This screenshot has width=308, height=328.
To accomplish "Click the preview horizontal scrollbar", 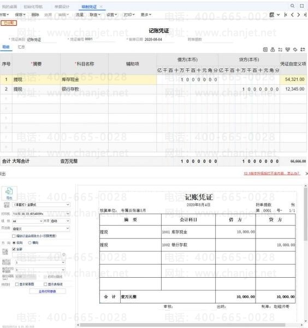I will pos(182,325).
